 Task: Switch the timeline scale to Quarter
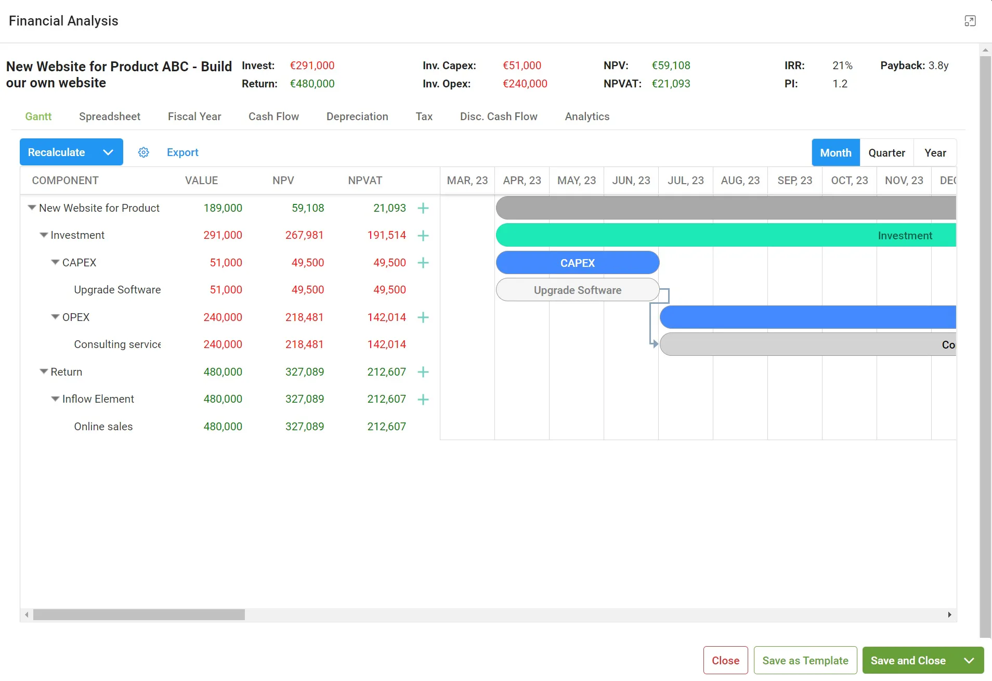pyautogui.click(x=886, y=152)
